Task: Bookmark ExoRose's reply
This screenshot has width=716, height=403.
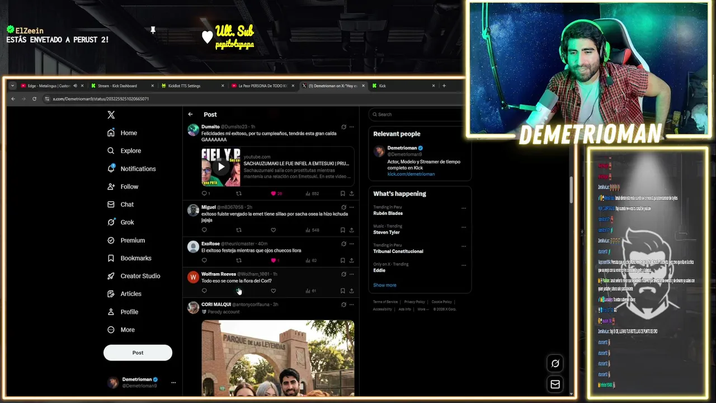Action: (x=342, y=260)
